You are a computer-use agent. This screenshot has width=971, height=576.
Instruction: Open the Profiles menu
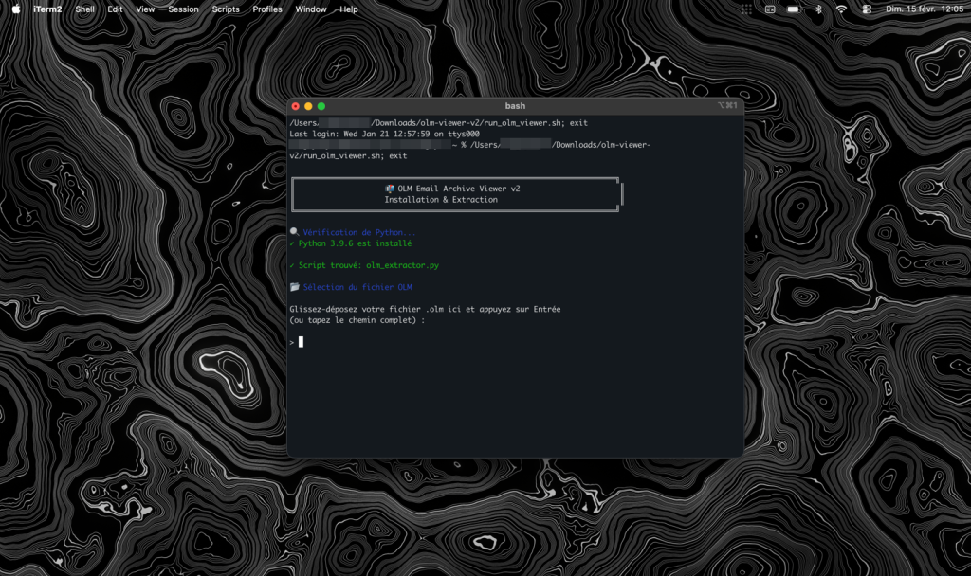coord(267,9)
